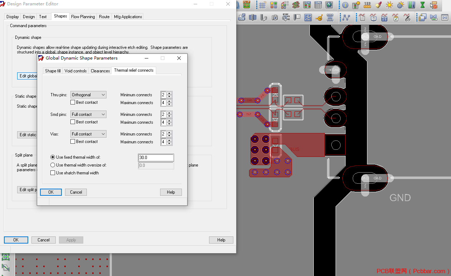Click the stacked documents icon in toolbar

(x=422, y=17)
